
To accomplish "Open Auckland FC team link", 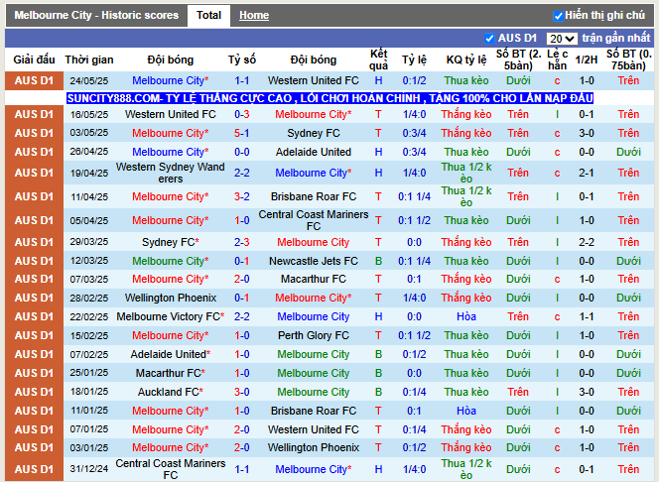I will coord(171,392).
